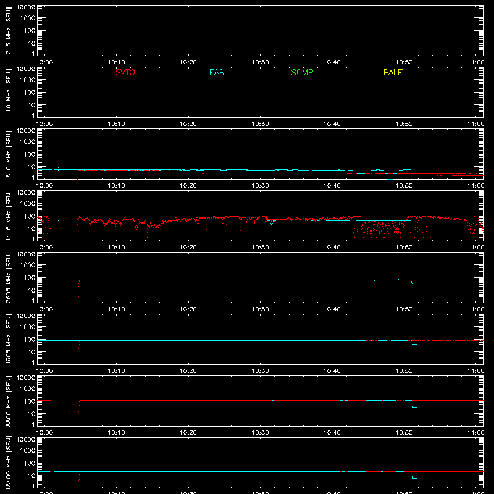Image resolution: width=494 pixels, height=494 pixels.
Task: Click the 1000 y-axis value in 410 MHz panel
Action: [28, 80]
